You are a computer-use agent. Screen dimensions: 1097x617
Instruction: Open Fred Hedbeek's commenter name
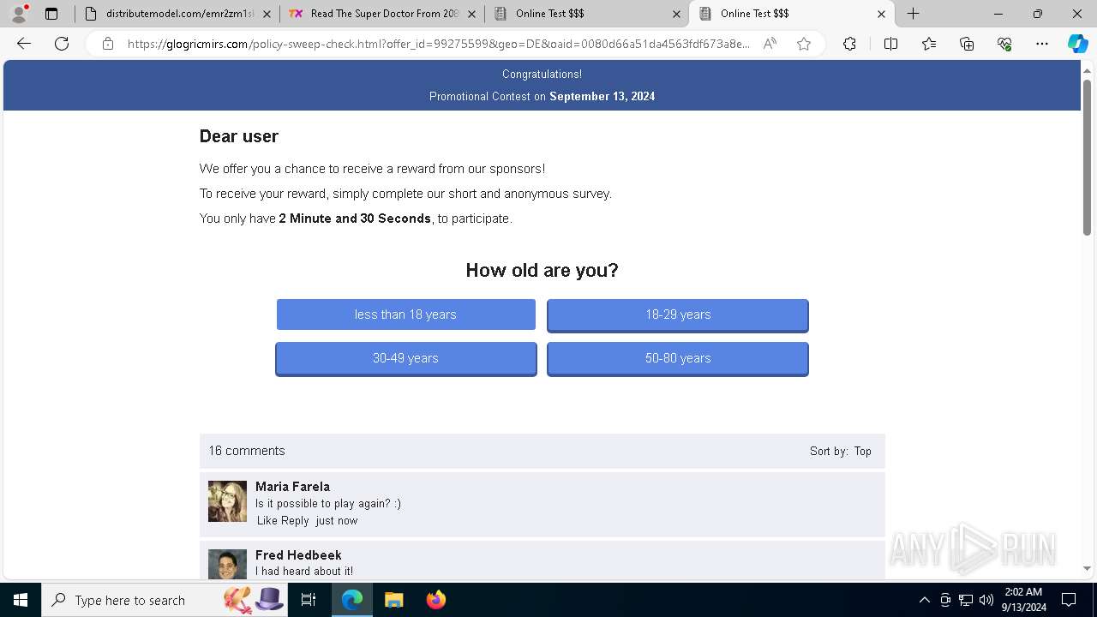point(298,555)
